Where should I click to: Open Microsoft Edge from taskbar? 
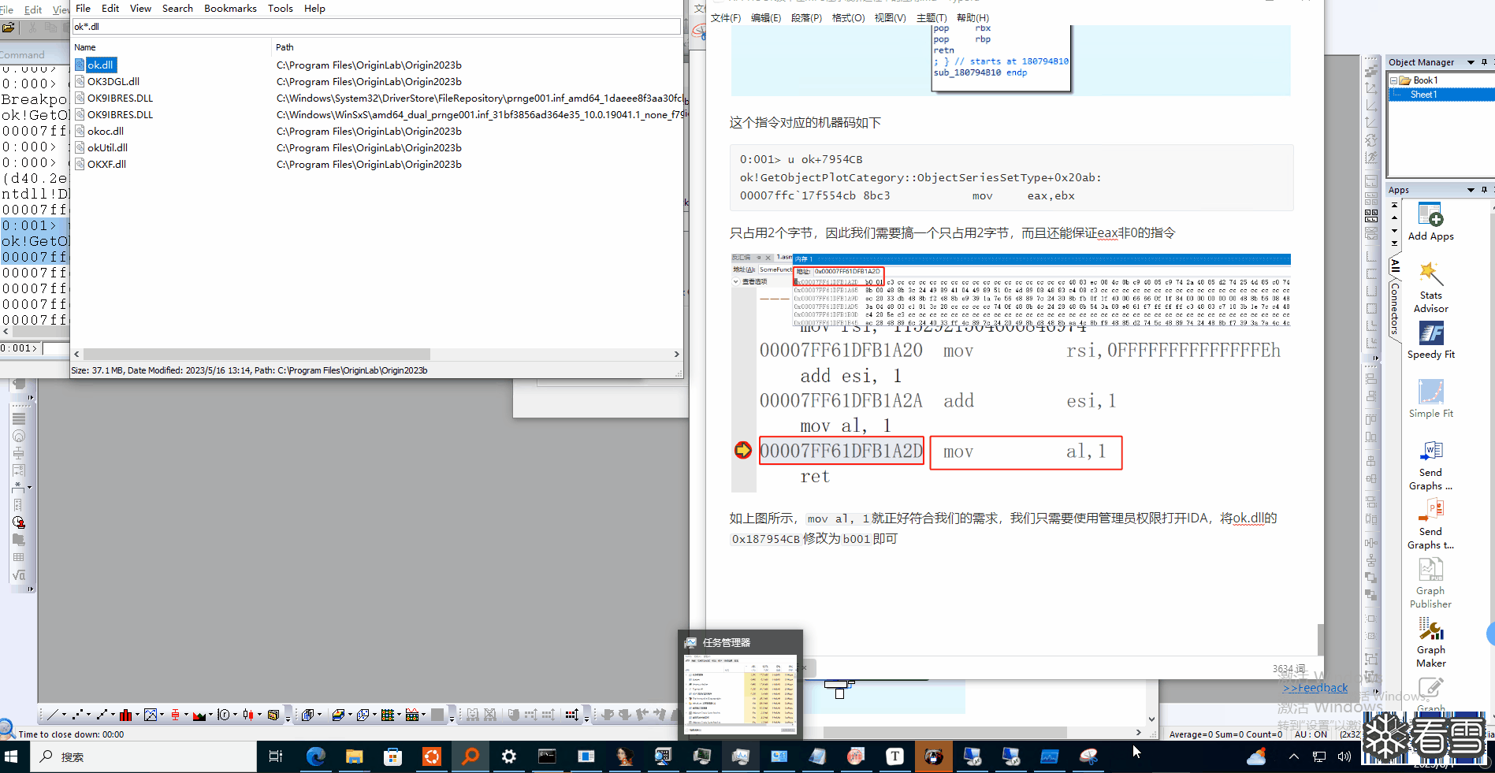click(316, 756)
